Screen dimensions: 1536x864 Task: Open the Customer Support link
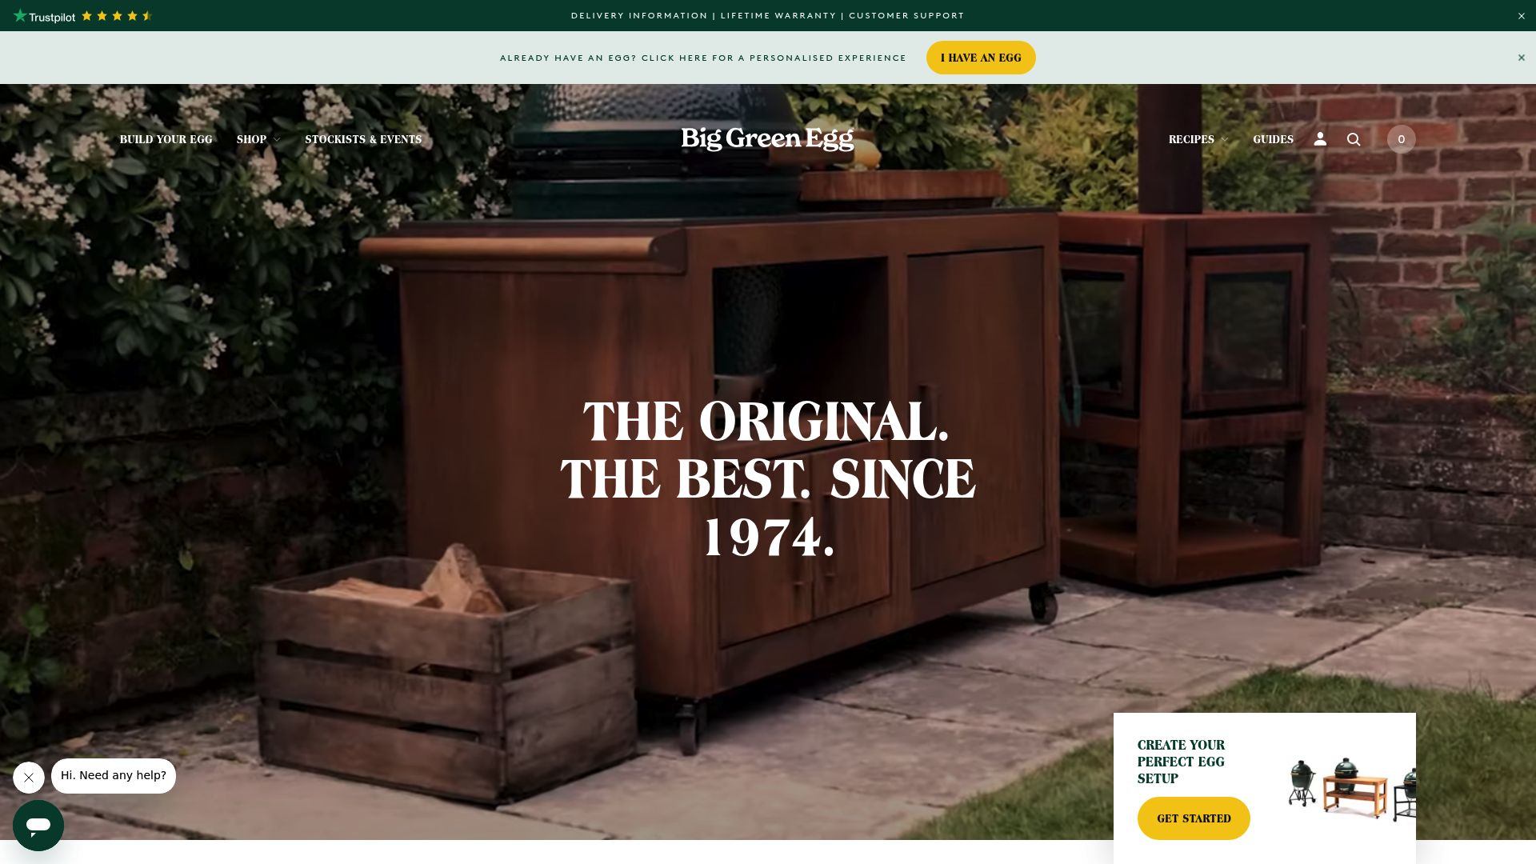pyautogui.click(x=906, y=16)
